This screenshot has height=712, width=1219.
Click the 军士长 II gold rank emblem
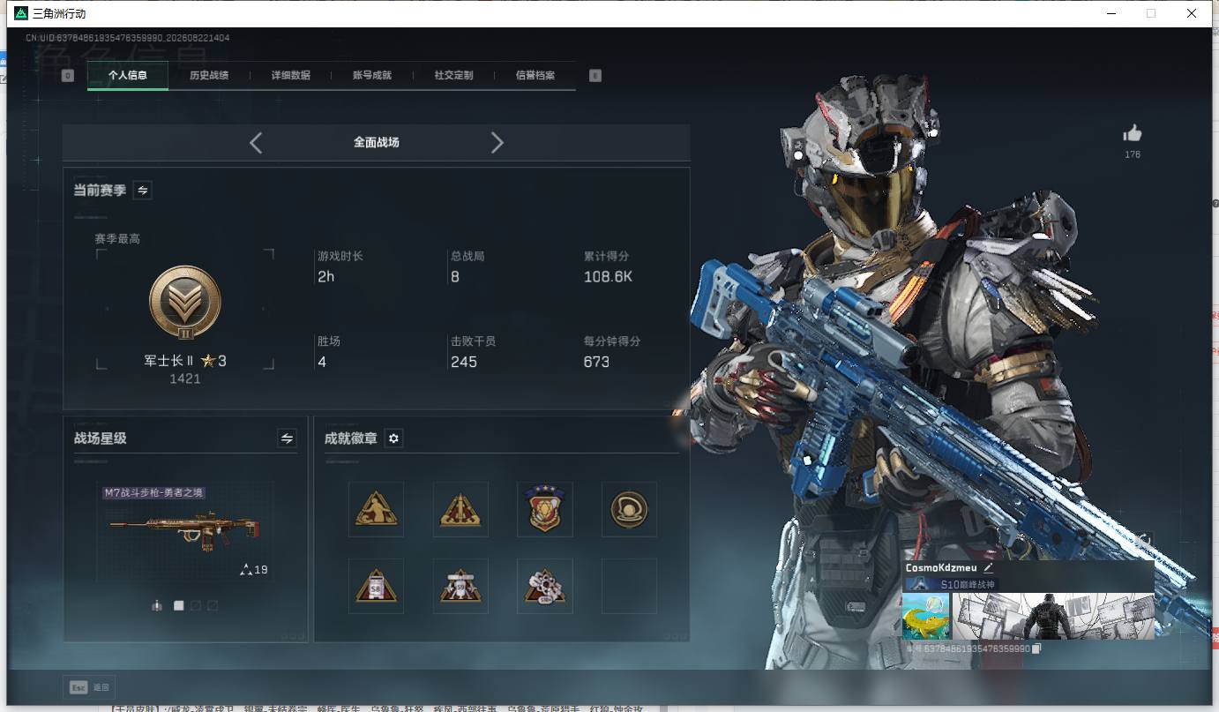[x=185, y=303]
